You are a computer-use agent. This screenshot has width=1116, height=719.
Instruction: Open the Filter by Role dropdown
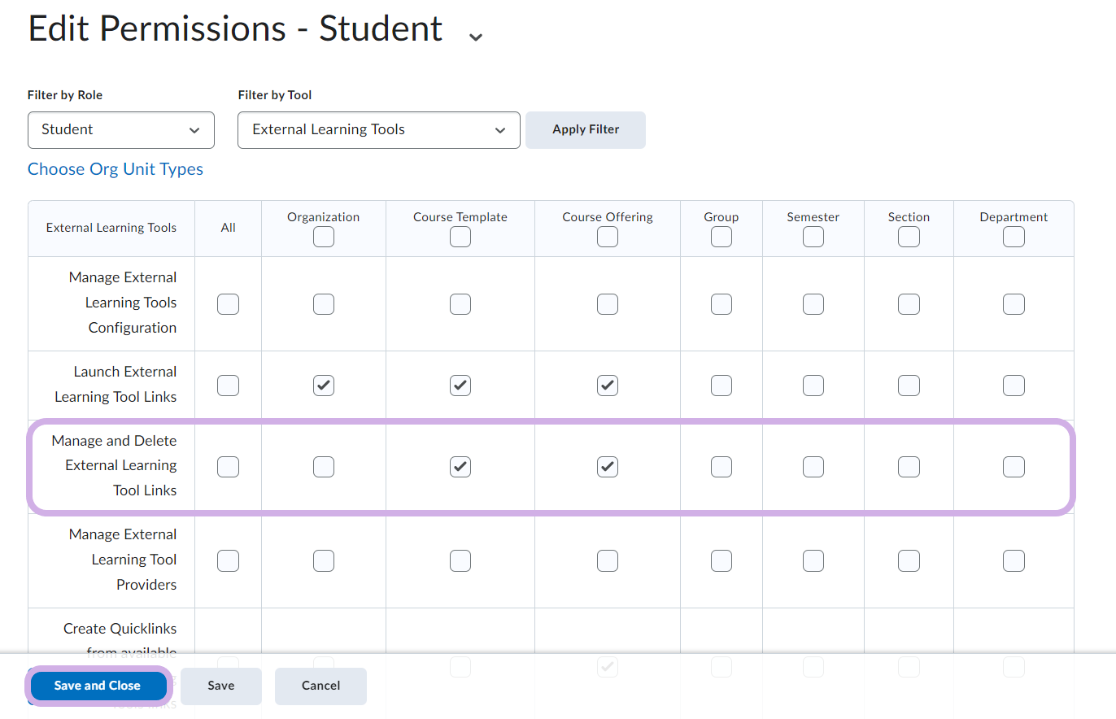click(121, 130)
